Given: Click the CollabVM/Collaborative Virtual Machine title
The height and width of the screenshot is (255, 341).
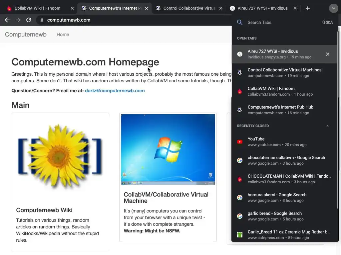Looking at the screenshot, I should (166, 198).
